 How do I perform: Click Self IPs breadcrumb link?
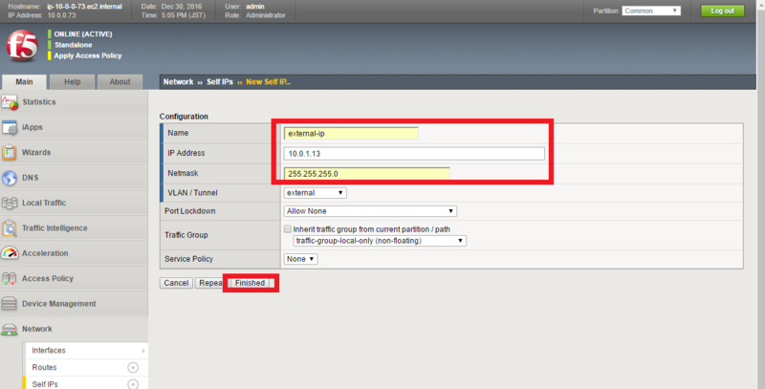tap(220, 82)
